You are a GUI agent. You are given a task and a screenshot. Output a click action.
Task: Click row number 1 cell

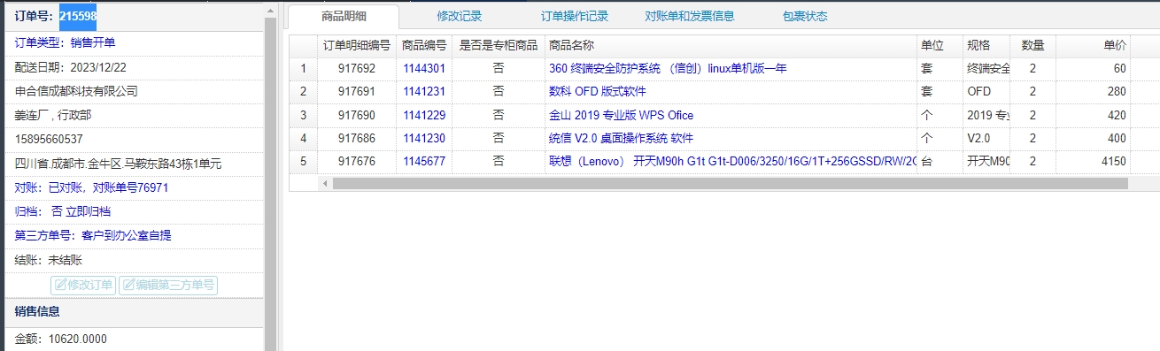303,68
